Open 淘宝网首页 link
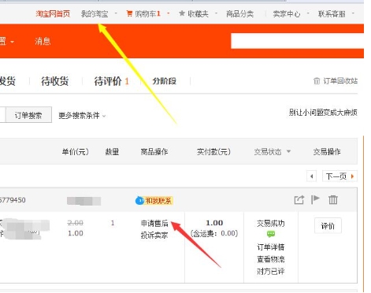The image size is (371, 293). pos(53,13)
